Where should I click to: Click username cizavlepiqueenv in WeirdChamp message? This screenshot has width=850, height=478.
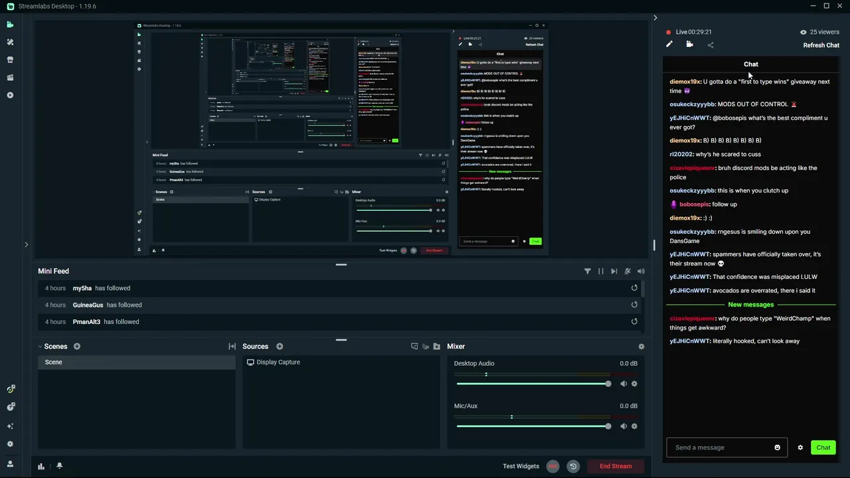(x=692, y=319)
